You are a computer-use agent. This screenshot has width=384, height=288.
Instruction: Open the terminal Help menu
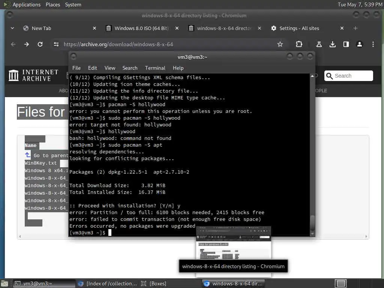click(178, 68)
